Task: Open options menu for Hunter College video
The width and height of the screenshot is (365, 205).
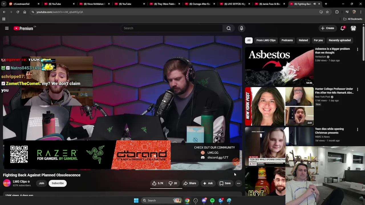Action: [357, 90]
